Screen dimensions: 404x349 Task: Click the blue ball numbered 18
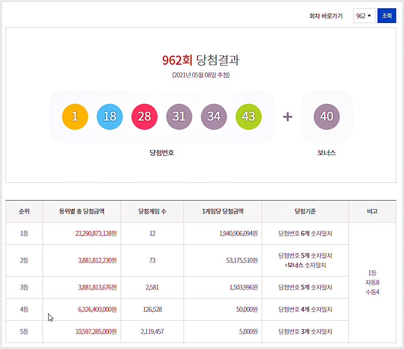pyautogui.click(x=110, y=116)
